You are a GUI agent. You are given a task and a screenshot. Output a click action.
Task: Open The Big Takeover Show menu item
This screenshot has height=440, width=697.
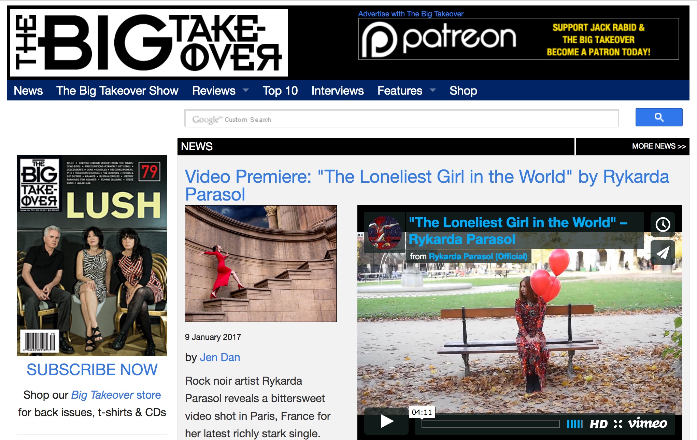pos(117,91)
